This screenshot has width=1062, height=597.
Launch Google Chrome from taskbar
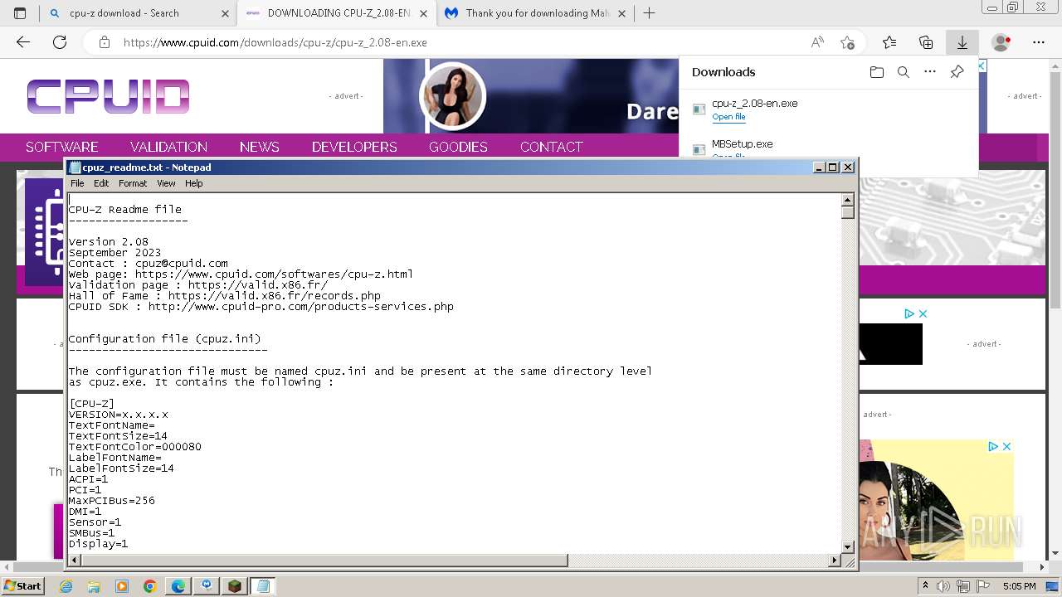tap(149, 586)
